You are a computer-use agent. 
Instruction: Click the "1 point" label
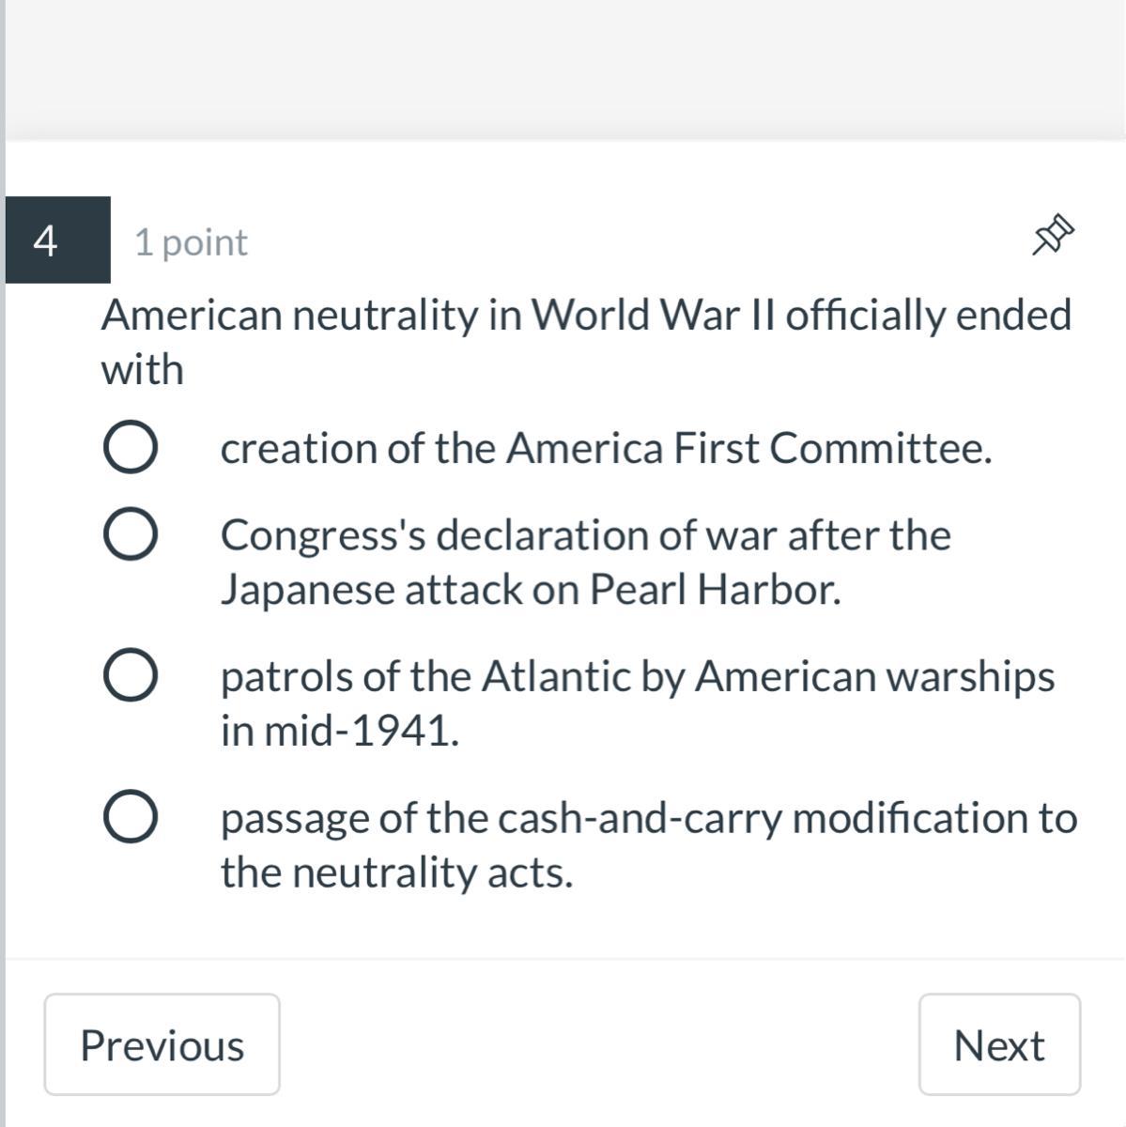point(191,242)
